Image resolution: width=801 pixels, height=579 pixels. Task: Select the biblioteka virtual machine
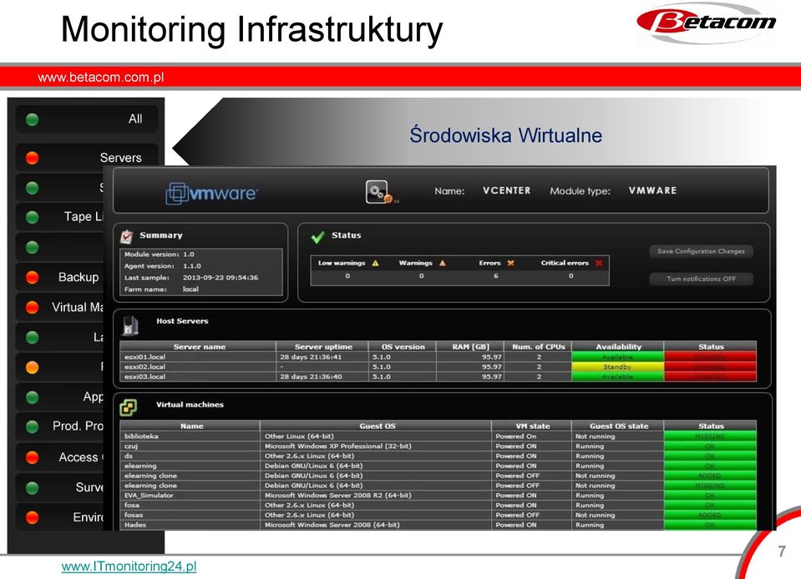[141, 436]
